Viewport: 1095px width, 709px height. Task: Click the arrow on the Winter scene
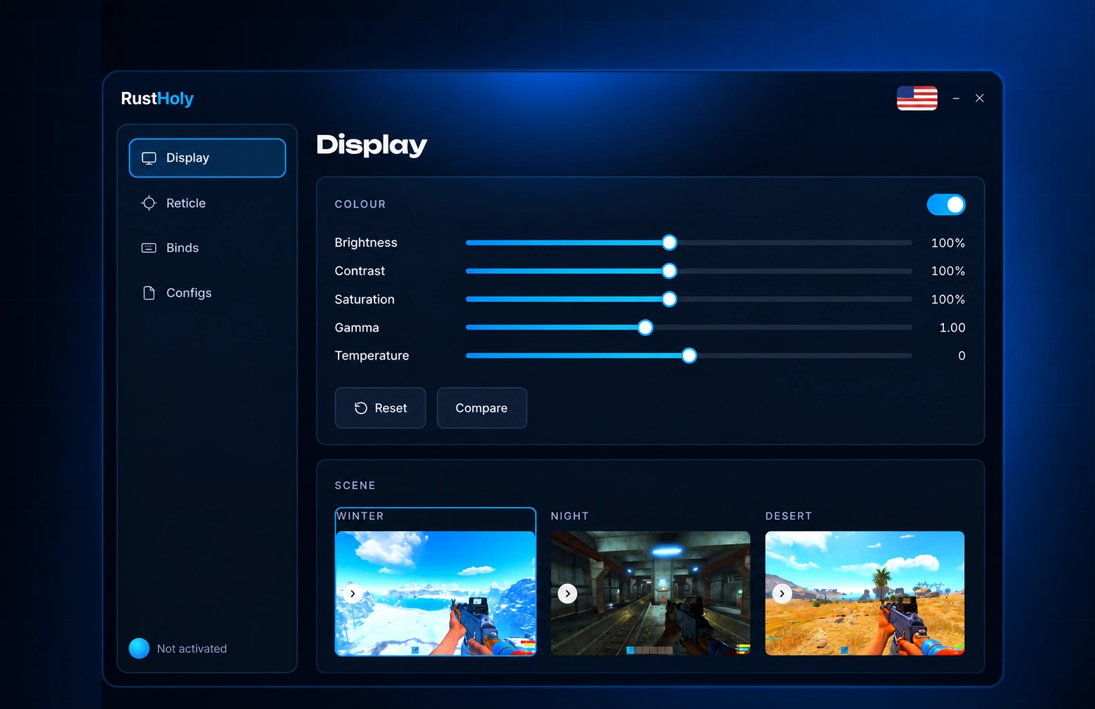[353, 594]
